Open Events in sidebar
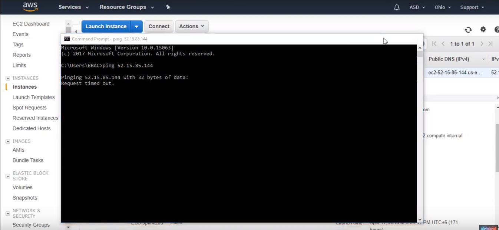The width and height of the screenshot is (499, 230). tap(20, 34)
